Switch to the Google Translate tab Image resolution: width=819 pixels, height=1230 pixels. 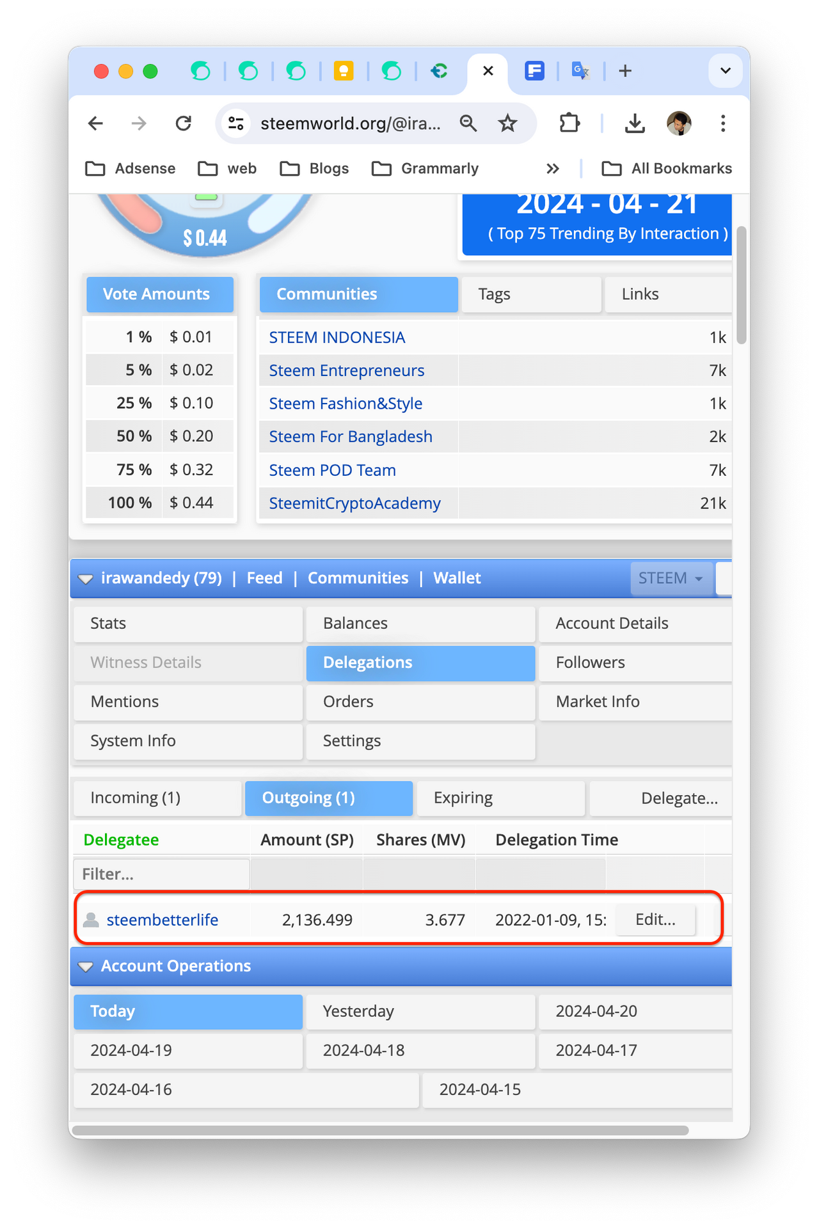click(580, 71)
